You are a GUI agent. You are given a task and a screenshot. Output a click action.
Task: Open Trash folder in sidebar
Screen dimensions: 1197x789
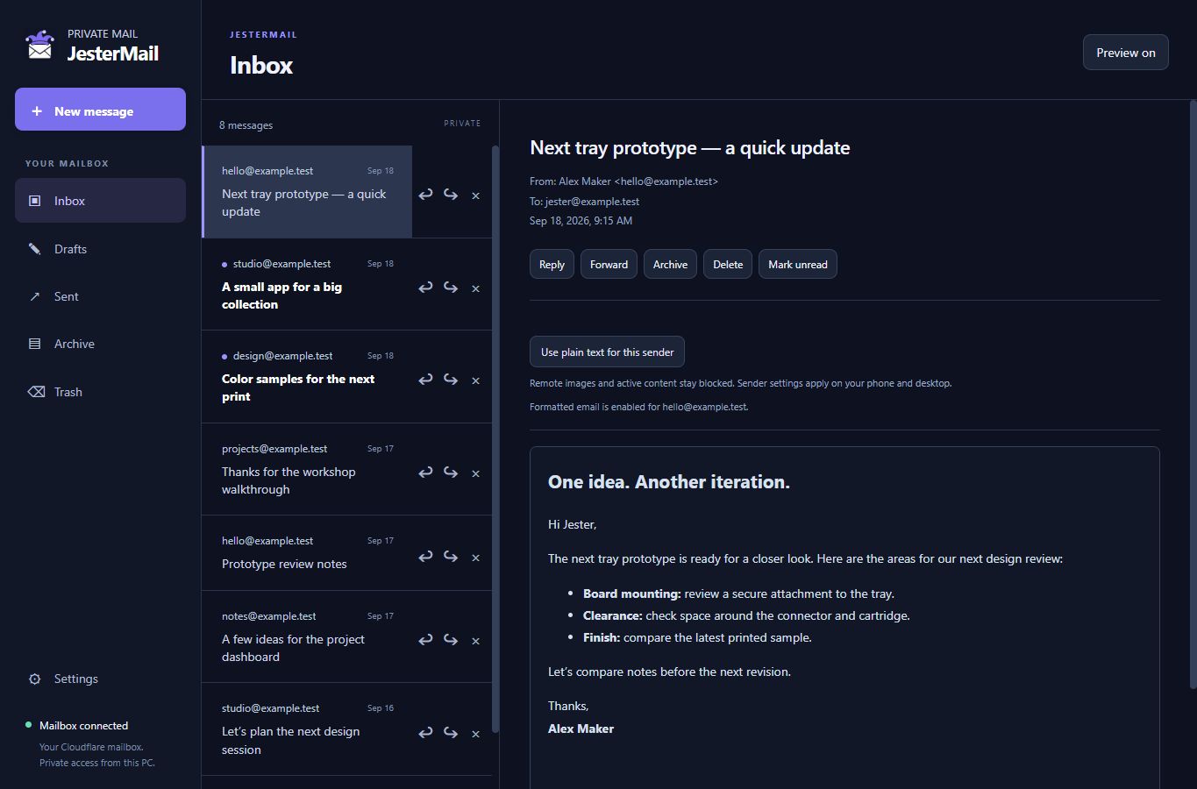[100, 392]
